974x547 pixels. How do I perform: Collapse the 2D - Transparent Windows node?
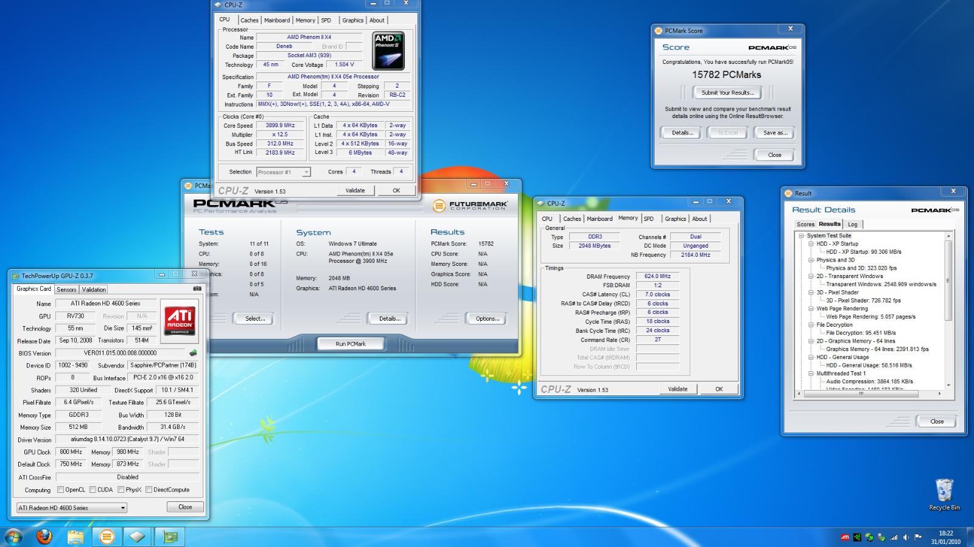811,276
